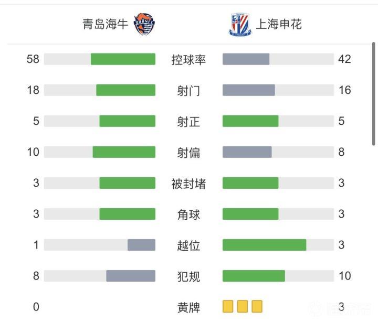The image size is (378, 322).
Task: Click the first yellow card icon
Action: 228,306
